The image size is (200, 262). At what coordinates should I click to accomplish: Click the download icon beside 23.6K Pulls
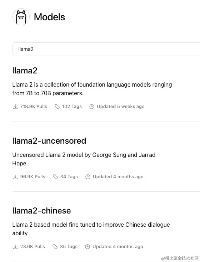[15, 247]
